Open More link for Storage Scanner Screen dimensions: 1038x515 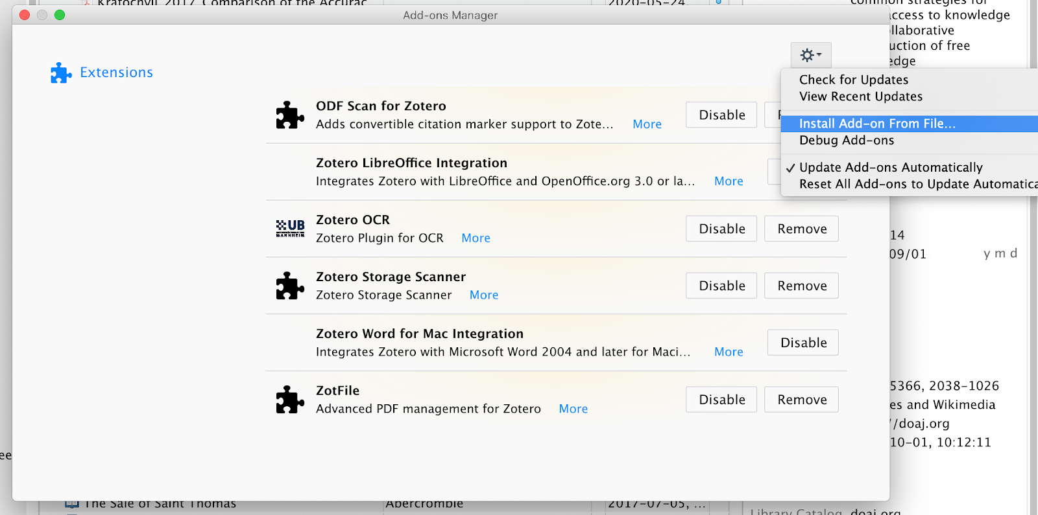pos(484,295)
